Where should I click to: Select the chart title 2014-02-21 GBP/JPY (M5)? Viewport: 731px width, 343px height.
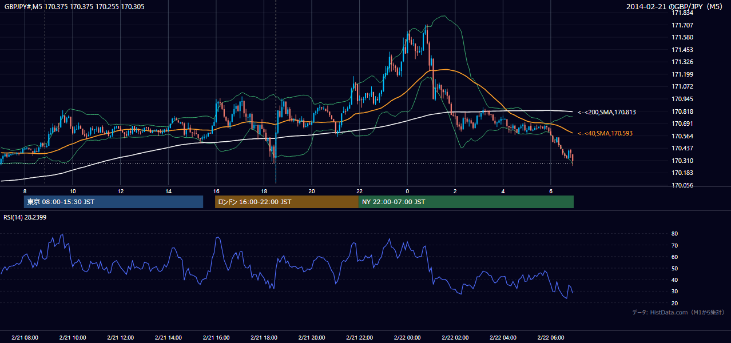tap(676, 6)
